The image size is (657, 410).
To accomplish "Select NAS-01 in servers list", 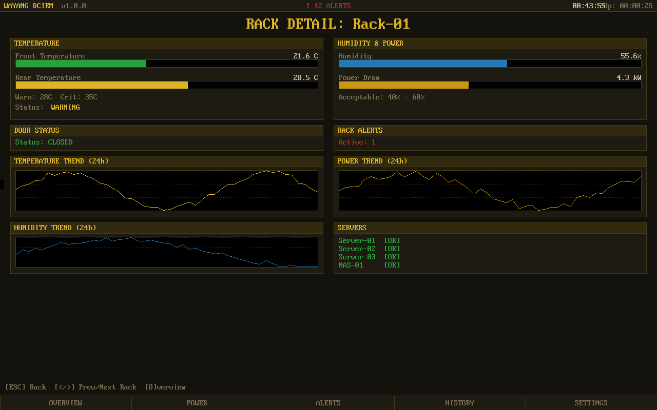I will coord(351,265).
